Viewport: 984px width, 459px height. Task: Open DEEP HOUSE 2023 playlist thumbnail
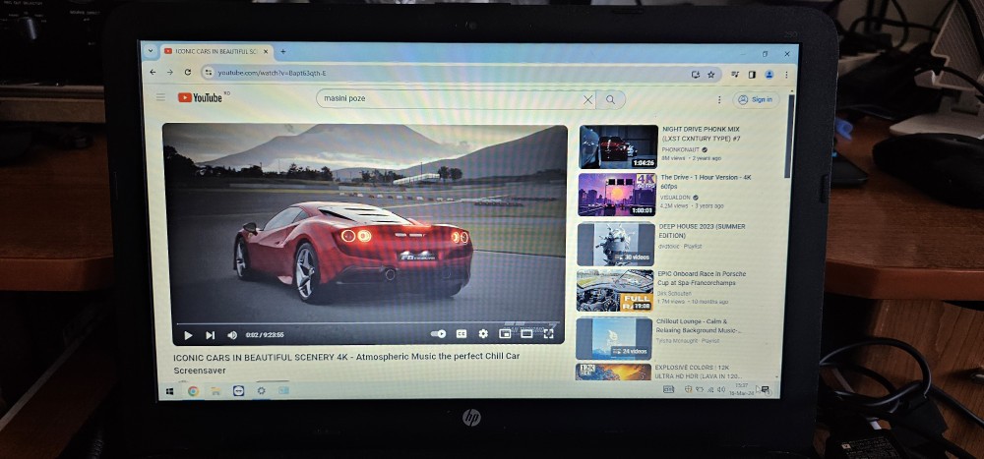(x=616, y=244)
